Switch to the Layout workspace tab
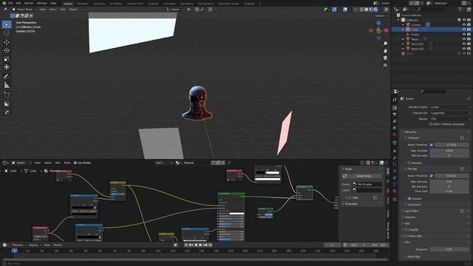Image resolution: width=473 pixels, height=266 pixels. pos(68,4)
